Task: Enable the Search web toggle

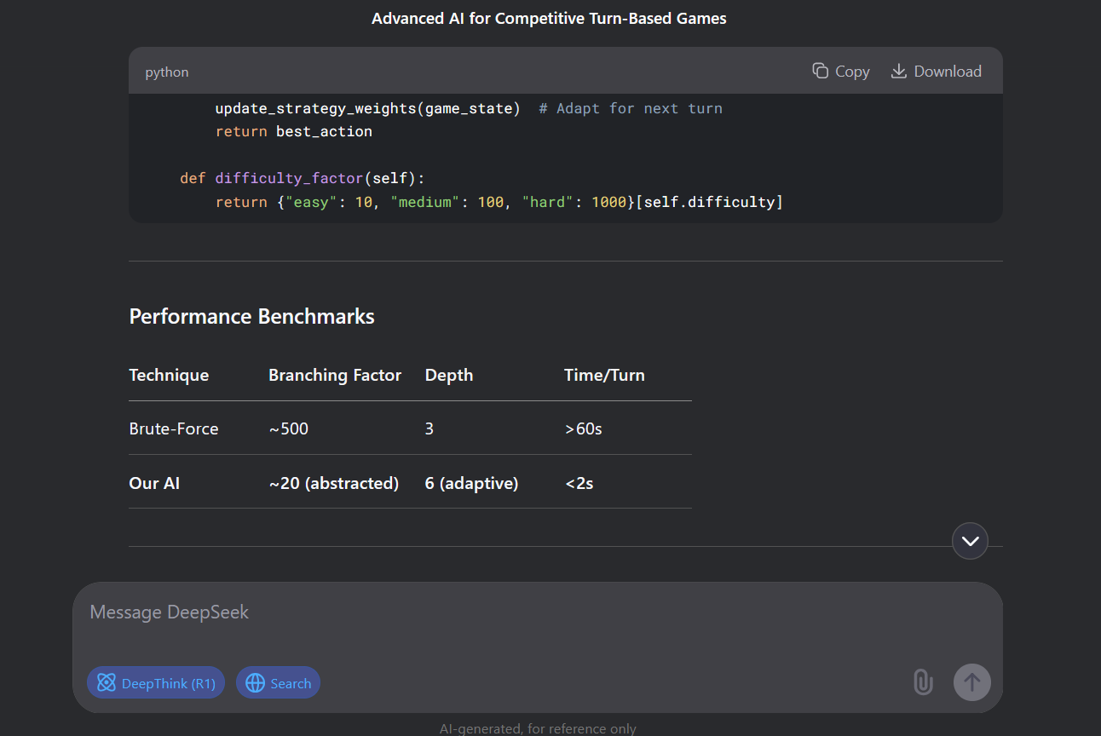Action: click(x=278, y=683)
